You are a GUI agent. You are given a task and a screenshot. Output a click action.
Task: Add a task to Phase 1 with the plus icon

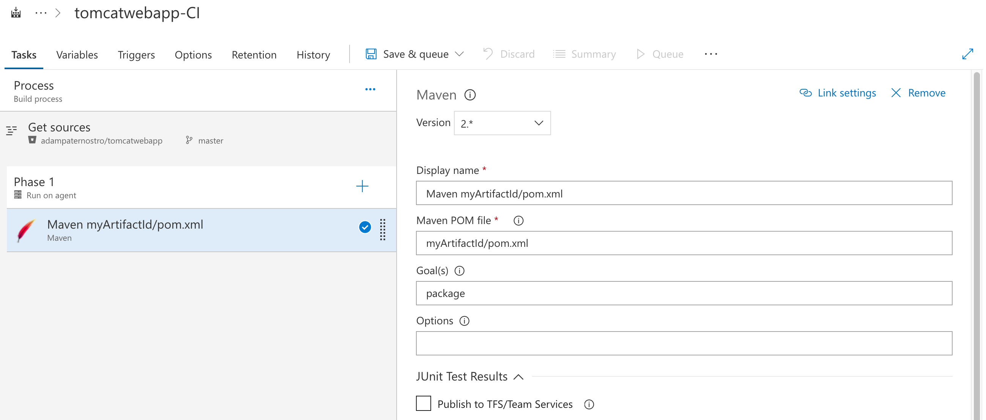(x=362, y=186)
